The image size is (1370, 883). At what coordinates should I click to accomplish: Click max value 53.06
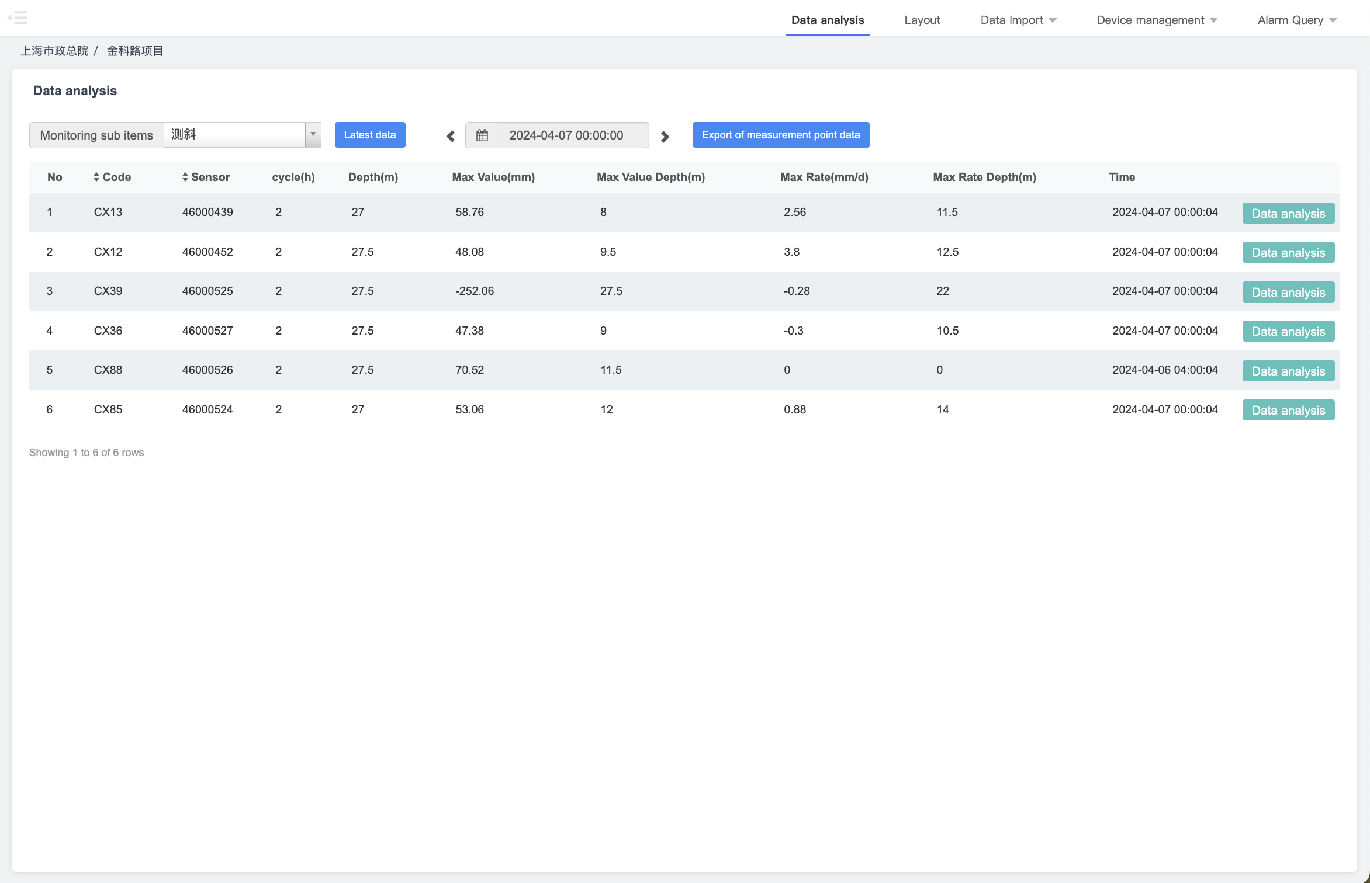(x=469, y=409)
